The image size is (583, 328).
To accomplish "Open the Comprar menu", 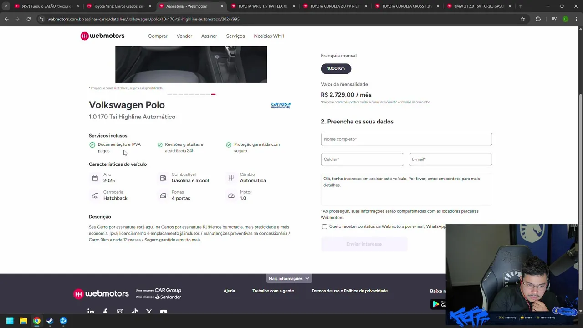I will click(x=158, y=36).
